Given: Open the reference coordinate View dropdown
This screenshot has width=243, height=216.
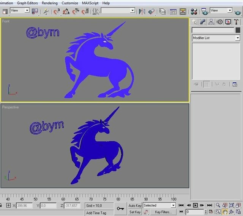Looking at the screenshot, I should pyautogui.click(x=19, y=10).
